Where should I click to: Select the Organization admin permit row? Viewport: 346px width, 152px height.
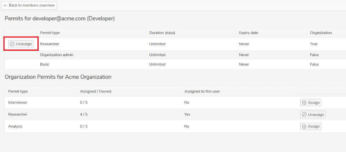(x=175, y=55)
